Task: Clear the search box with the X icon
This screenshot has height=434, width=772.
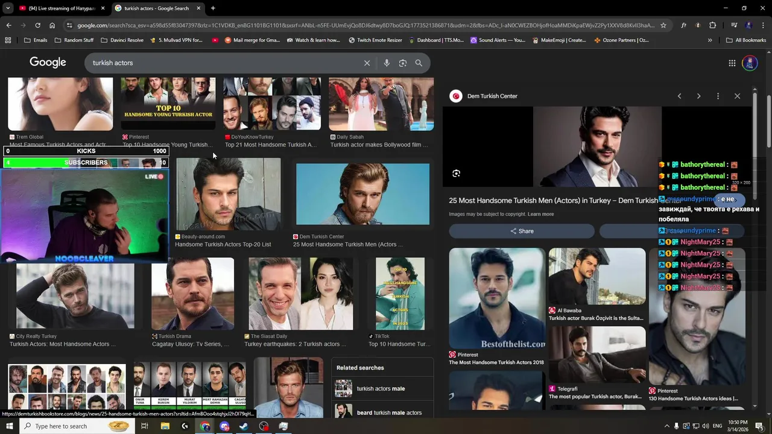Action: pos(367,63)
